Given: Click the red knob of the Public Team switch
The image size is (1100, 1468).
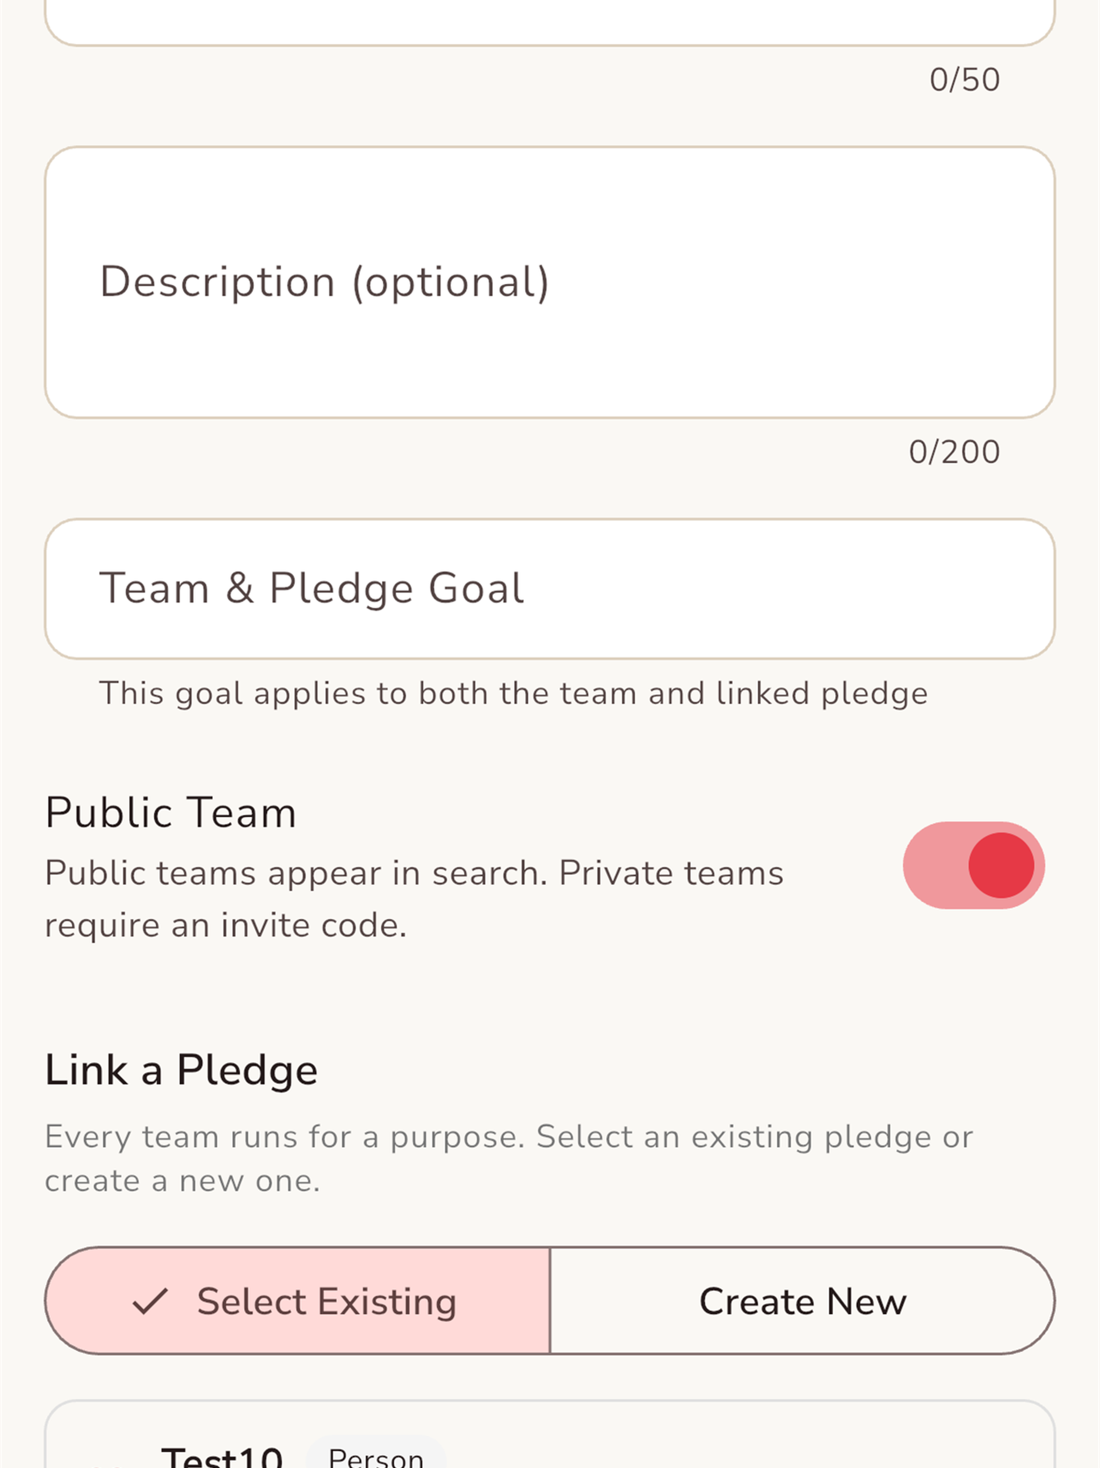Looking at the screenshot, I should point(1001,866).
